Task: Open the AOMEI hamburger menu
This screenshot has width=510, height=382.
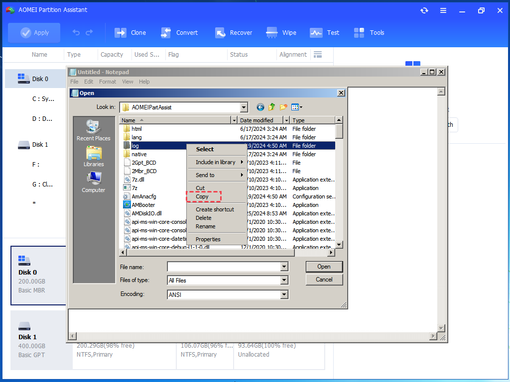Action: pyautogui.click(x=443, y=10)
